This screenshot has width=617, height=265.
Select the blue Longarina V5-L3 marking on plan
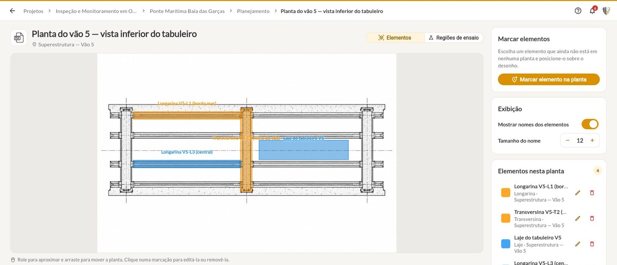tap(187, 164)
